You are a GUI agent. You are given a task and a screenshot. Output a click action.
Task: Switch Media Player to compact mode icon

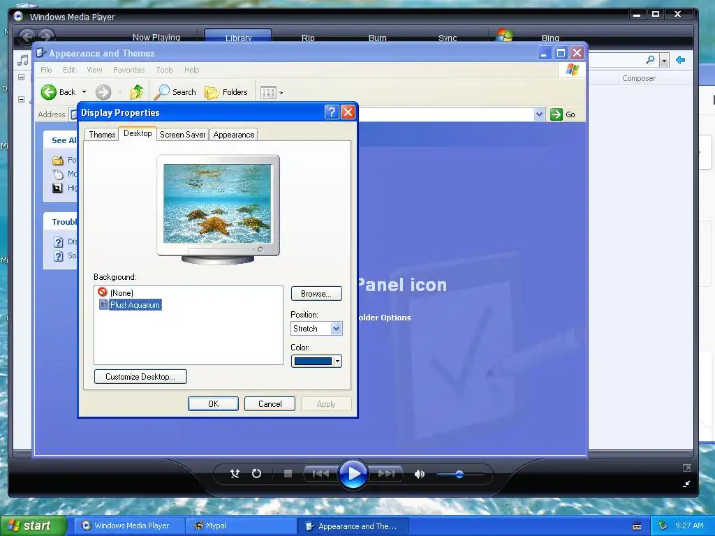[686, 484]
